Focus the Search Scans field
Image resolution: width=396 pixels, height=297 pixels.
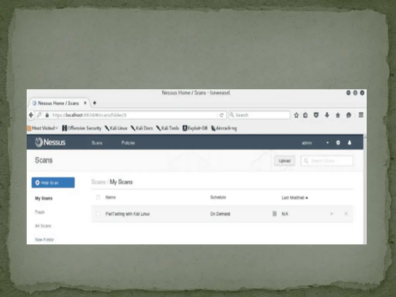click(327, 161)
